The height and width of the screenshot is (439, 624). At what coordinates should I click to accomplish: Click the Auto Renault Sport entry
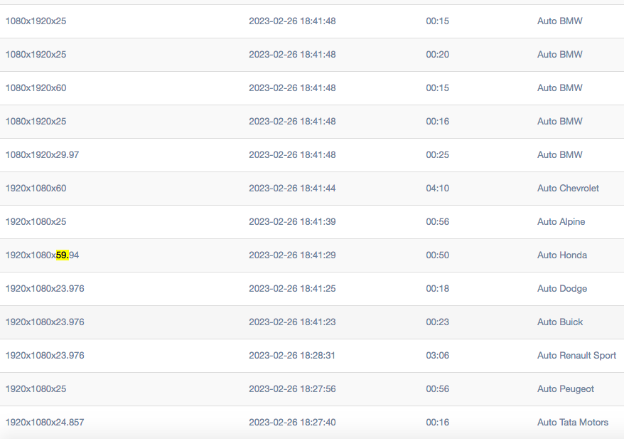[x=576, y=355]
